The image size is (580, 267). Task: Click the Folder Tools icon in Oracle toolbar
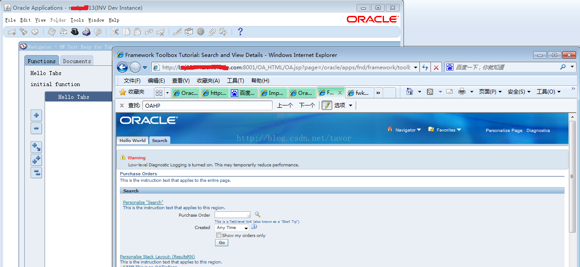[x=223, y=32]
